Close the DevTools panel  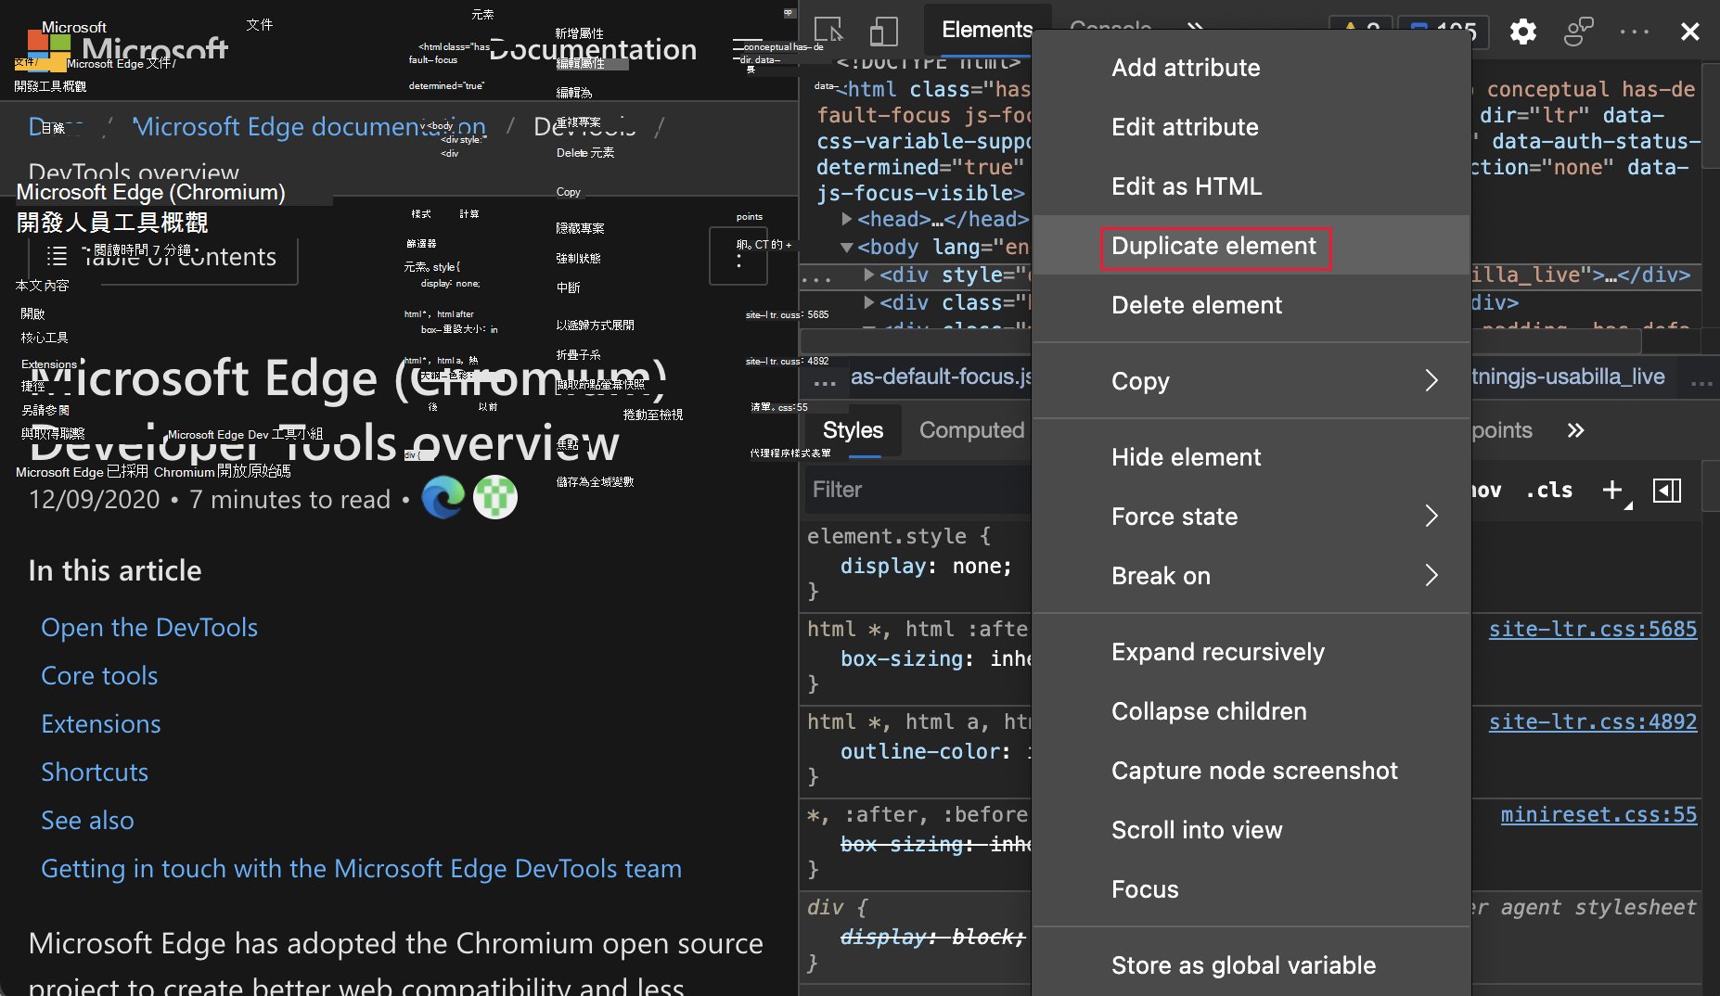1689,32
